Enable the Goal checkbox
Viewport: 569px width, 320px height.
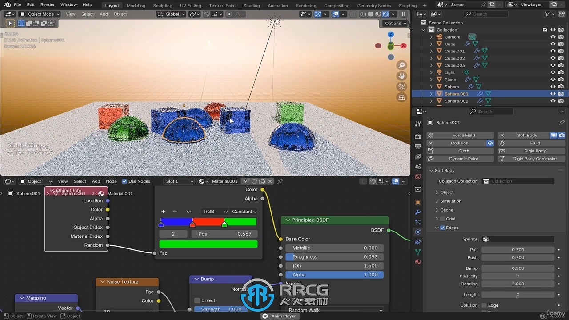click(442, 219)
